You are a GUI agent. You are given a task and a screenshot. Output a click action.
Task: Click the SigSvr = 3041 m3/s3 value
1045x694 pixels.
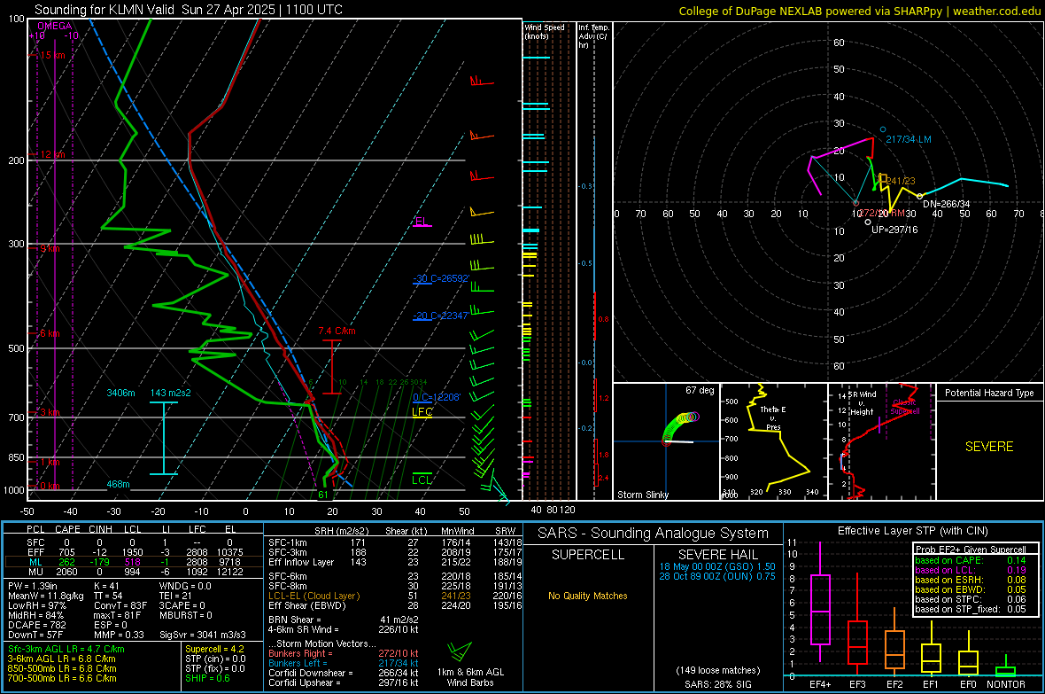[203, 635]
